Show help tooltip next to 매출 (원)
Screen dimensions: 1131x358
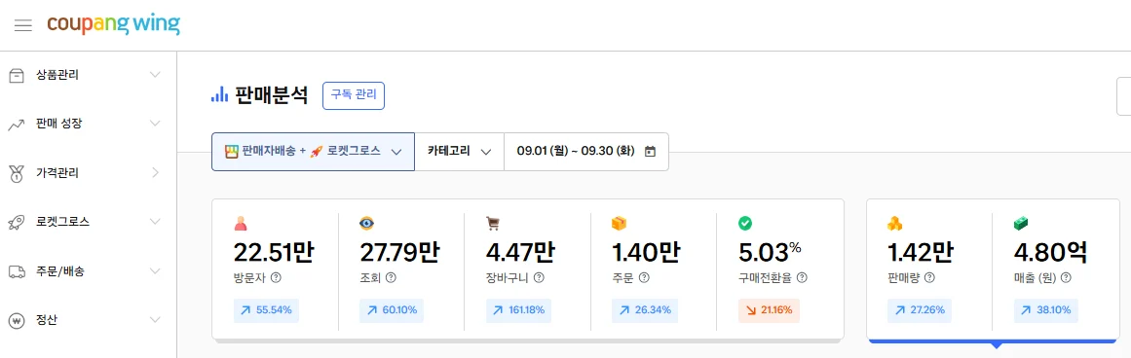[x=1067, y=277]
